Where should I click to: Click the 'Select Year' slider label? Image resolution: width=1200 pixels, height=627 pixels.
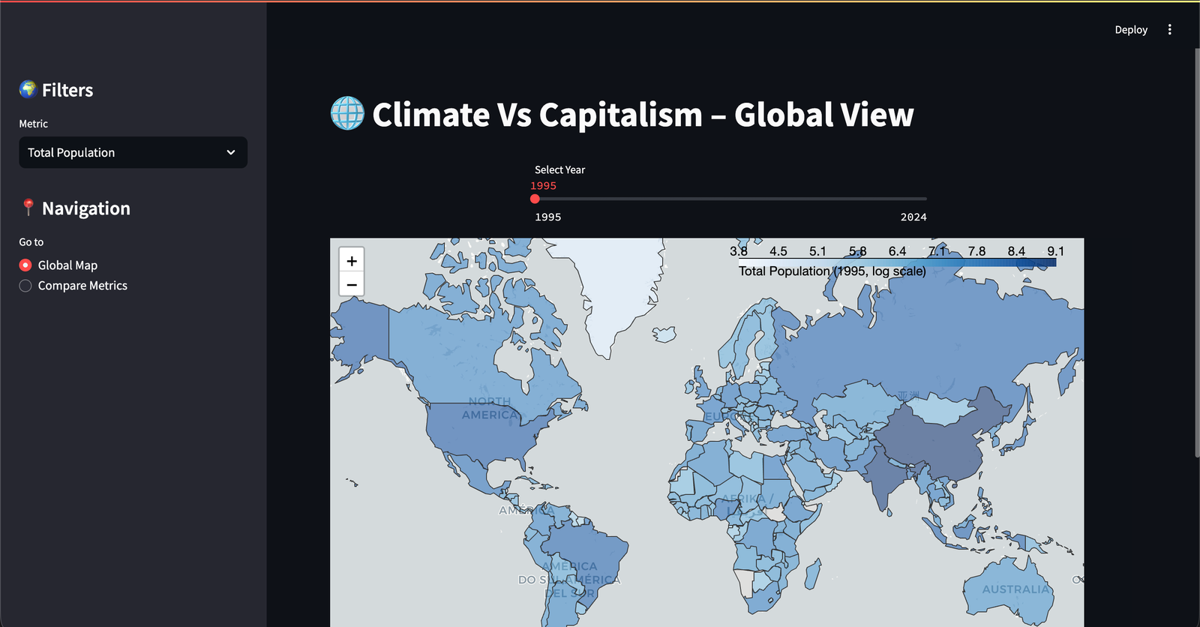click(559, 170)
